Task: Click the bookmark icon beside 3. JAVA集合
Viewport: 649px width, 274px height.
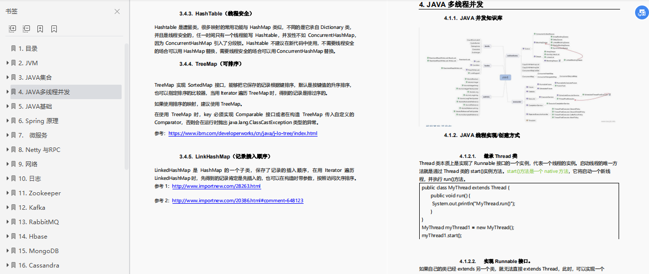Action: [x=13, y=77]
